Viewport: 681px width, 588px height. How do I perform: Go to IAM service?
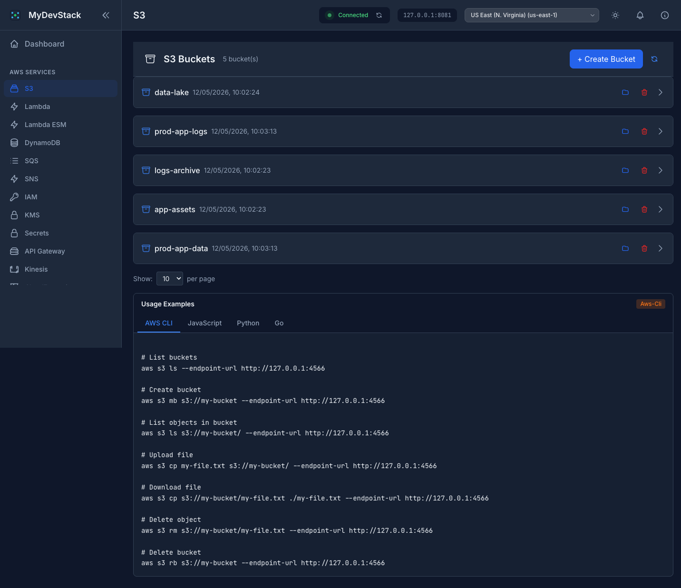(x=60, y=197)
